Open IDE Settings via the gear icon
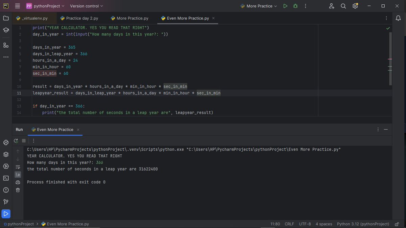The image size is (406, 228). (x=355, y=6)
